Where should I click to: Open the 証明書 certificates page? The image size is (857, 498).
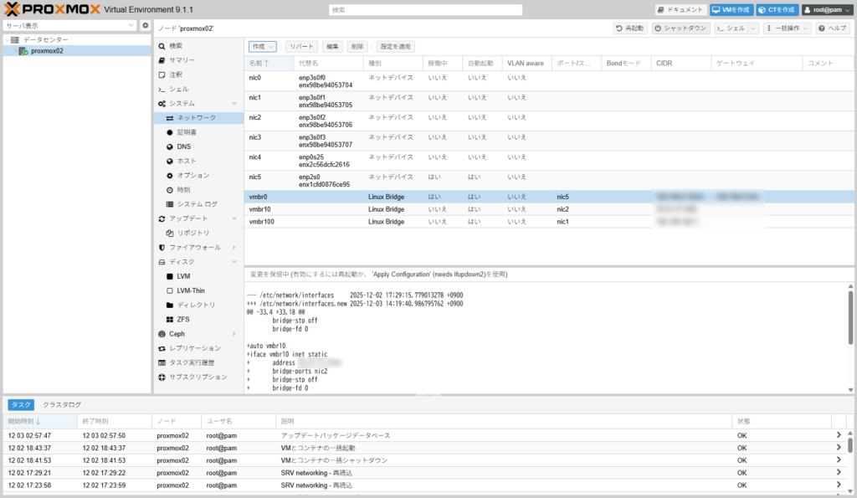(187, 132)
